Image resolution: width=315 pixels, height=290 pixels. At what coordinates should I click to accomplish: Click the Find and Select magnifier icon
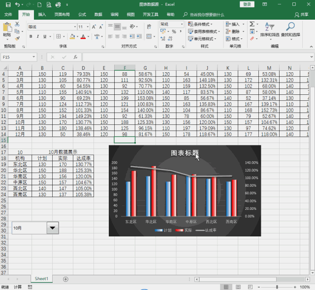tap(290, 29)
